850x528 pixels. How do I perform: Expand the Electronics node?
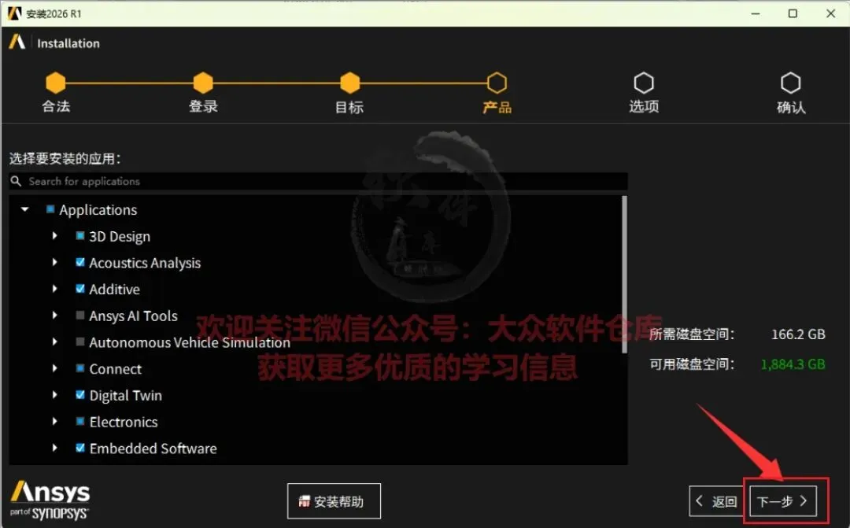click(x=55, y=422)
